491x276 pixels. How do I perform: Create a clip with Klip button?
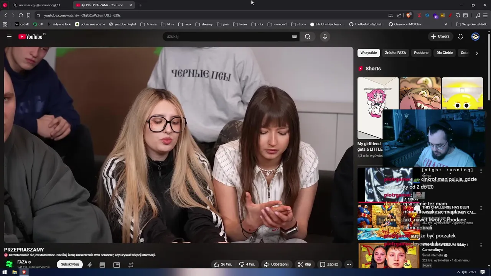point(304,264)
